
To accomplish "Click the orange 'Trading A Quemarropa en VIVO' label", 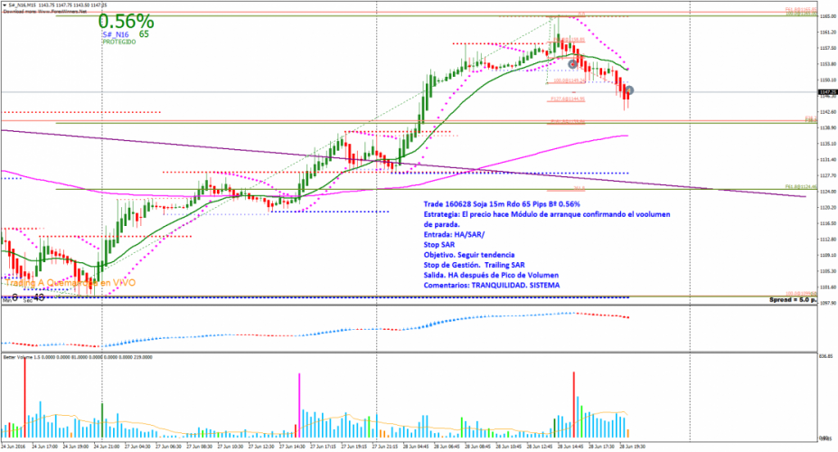I will tap(70, 283).
